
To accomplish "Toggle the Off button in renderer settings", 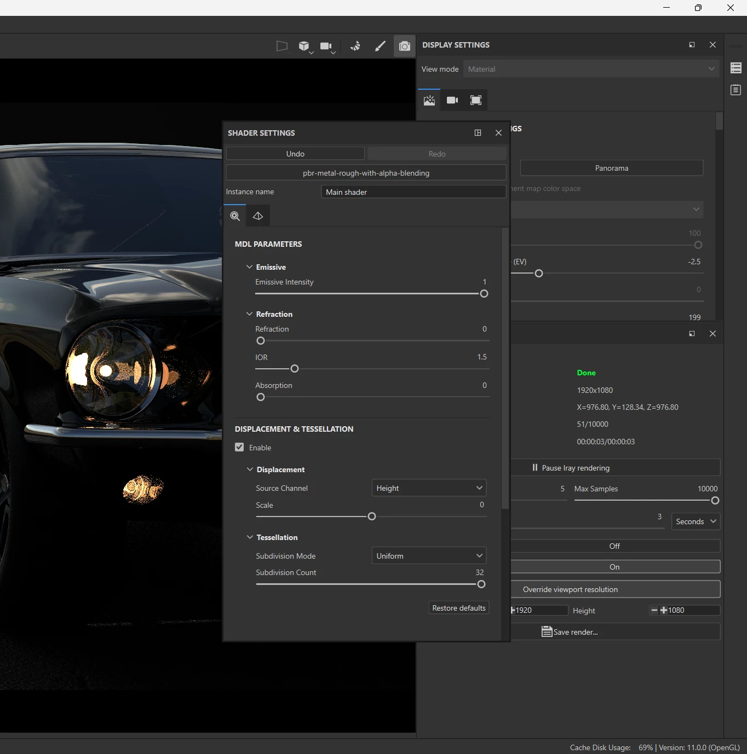I will 614,546.
